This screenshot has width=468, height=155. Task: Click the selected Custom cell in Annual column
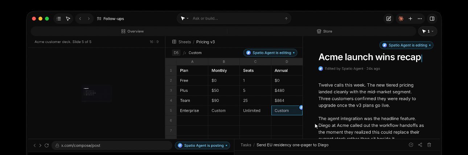point(287,111)
